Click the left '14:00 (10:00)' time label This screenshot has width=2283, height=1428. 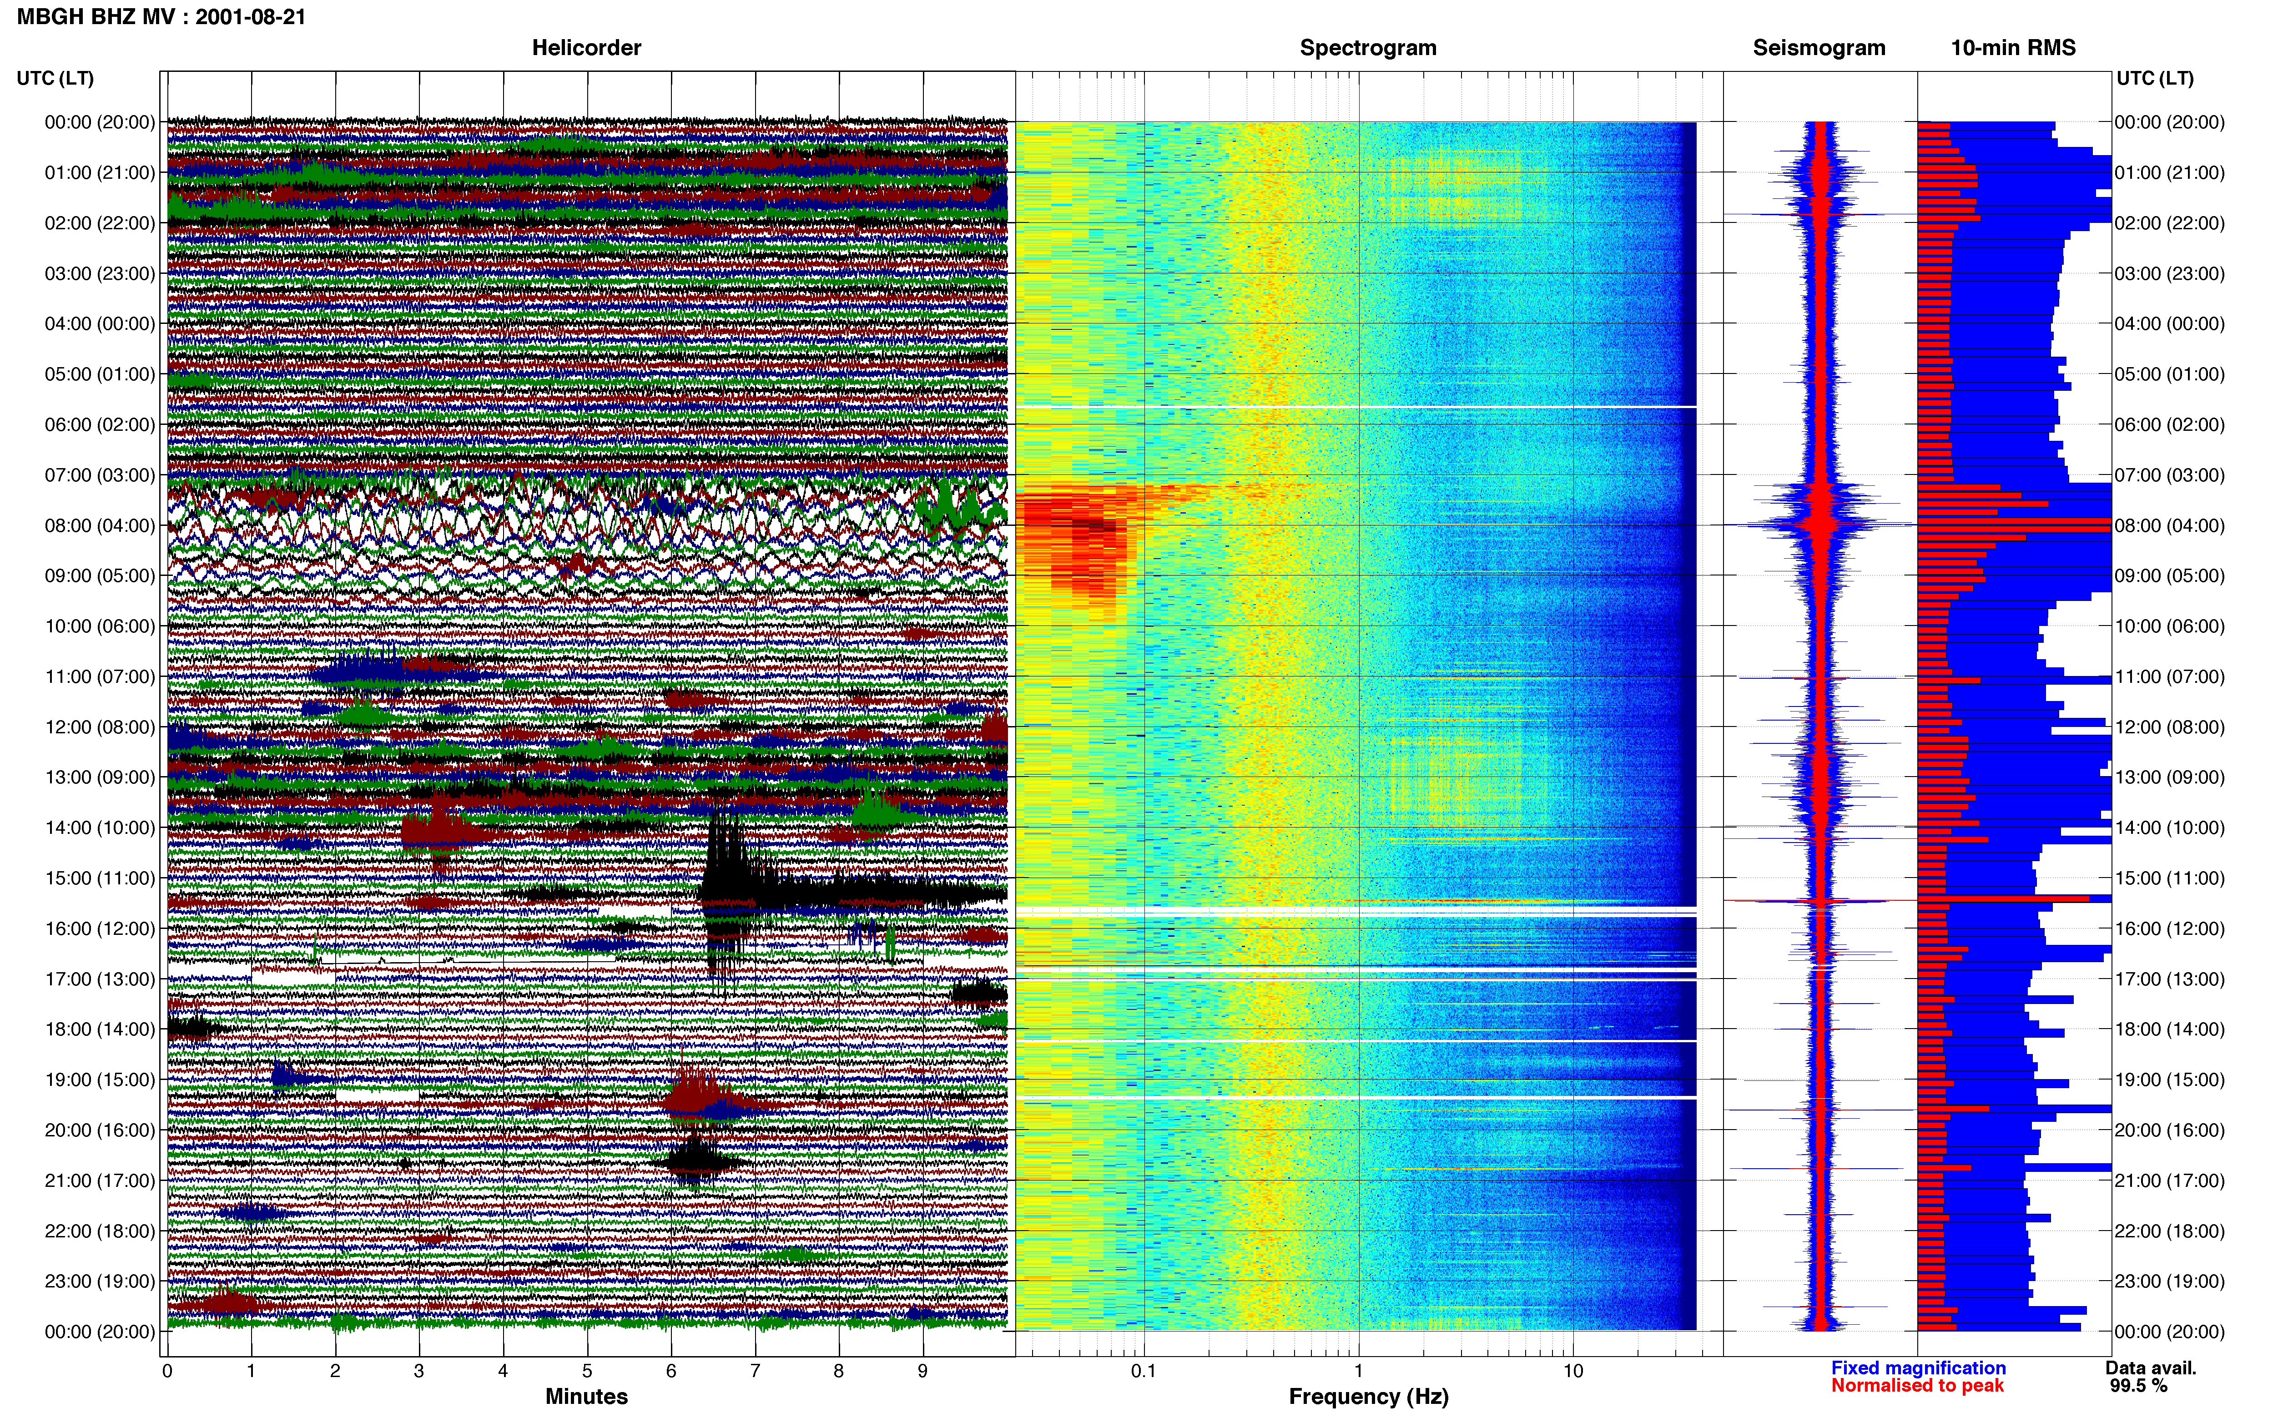point(100,828)
